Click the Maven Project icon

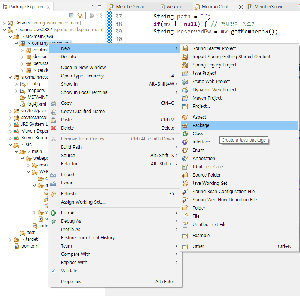(x=185, y=98)
